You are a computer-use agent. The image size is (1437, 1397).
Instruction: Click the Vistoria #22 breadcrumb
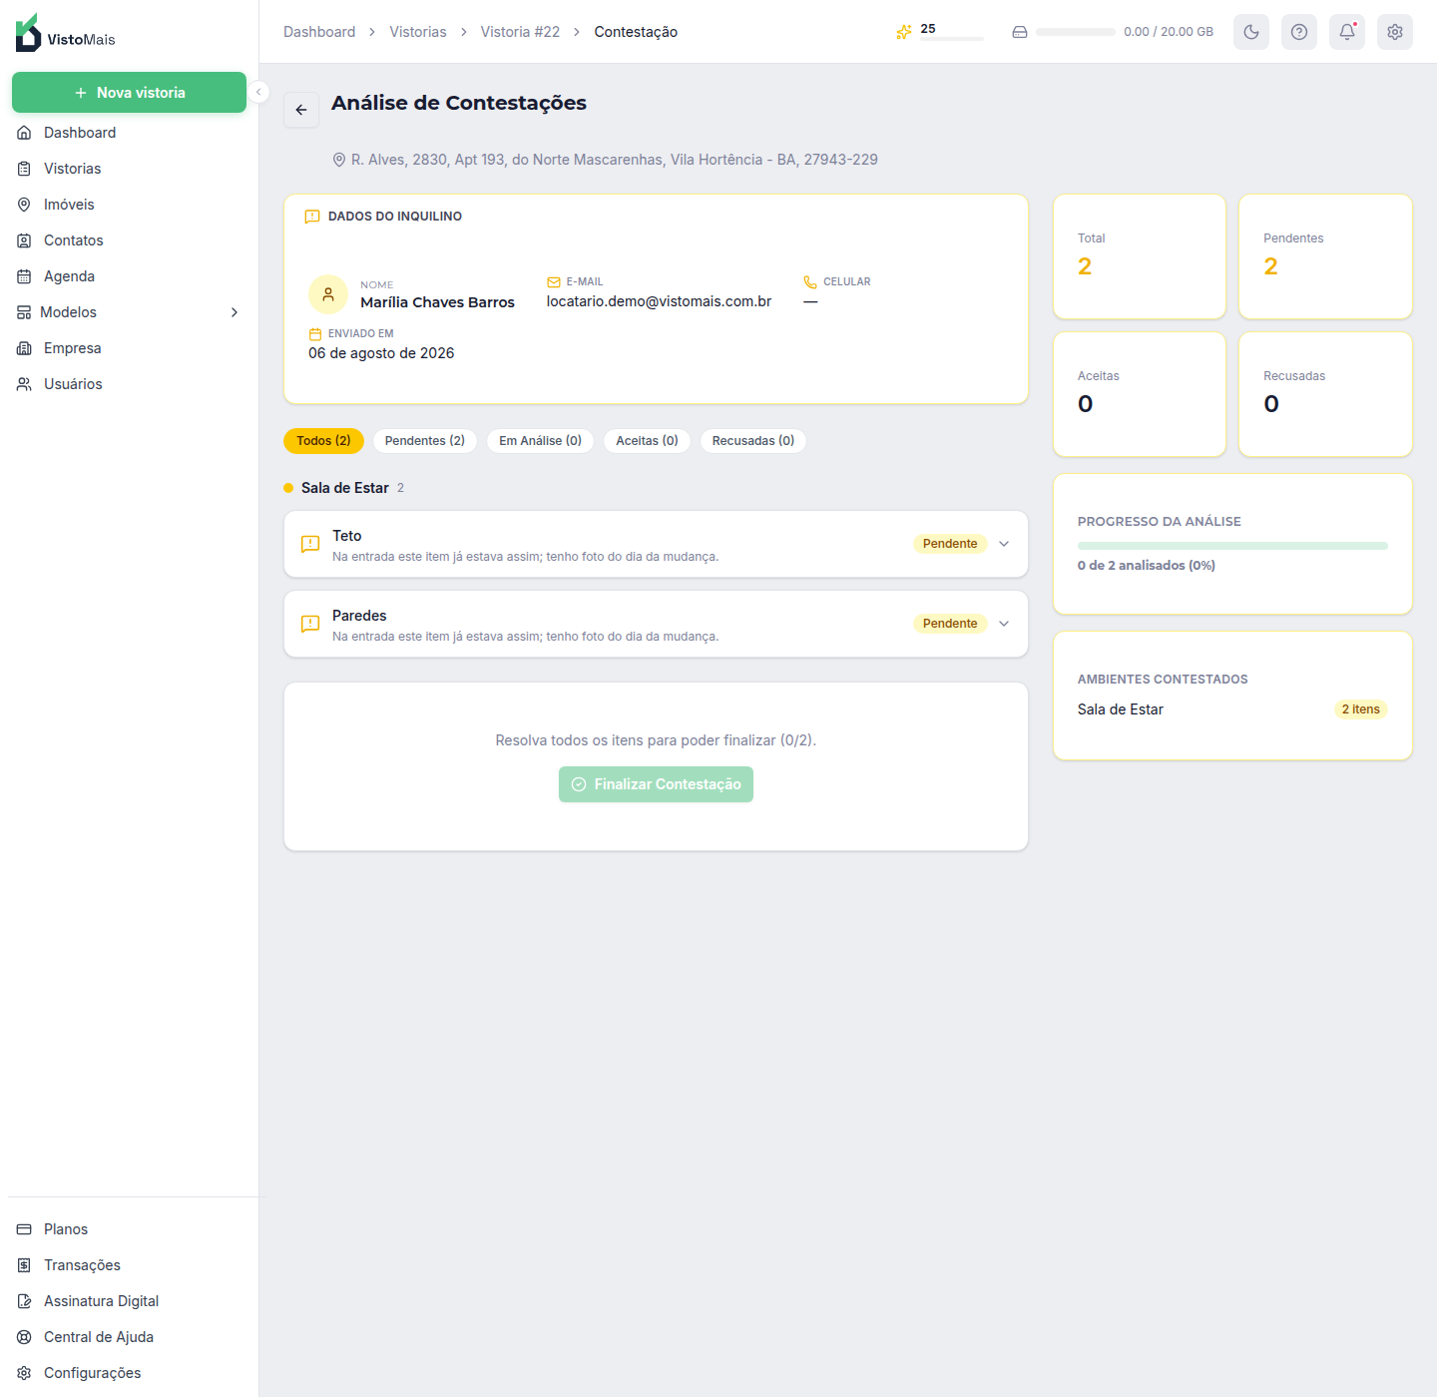pyautogui.click(x=520, y=32)
